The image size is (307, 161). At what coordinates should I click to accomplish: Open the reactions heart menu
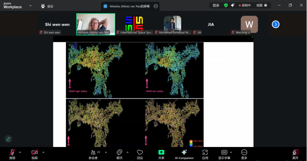pos(140,154)
